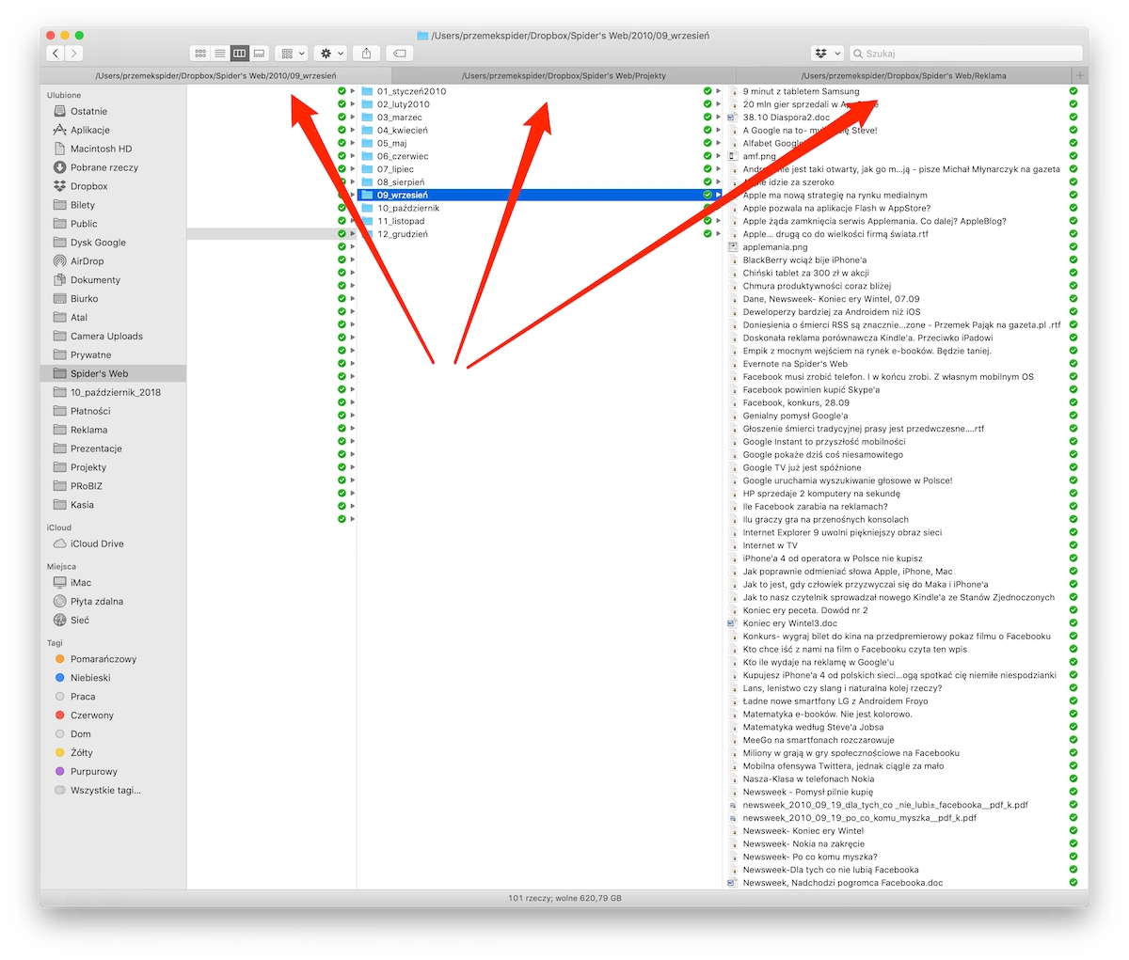Open Aplikacje in the sidebar

click(89, 130)
